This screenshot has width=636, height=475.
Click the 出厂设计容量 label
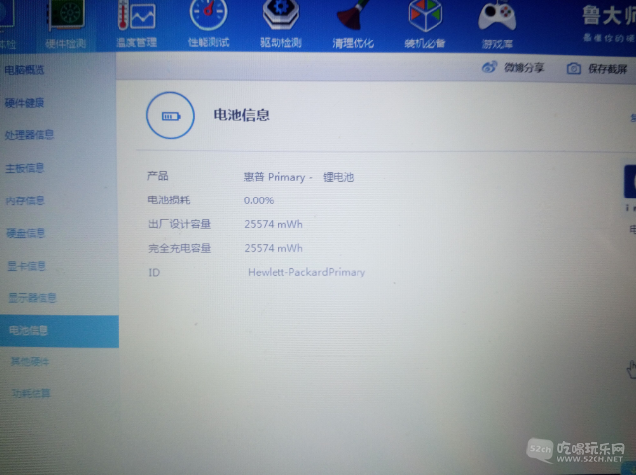180,224
